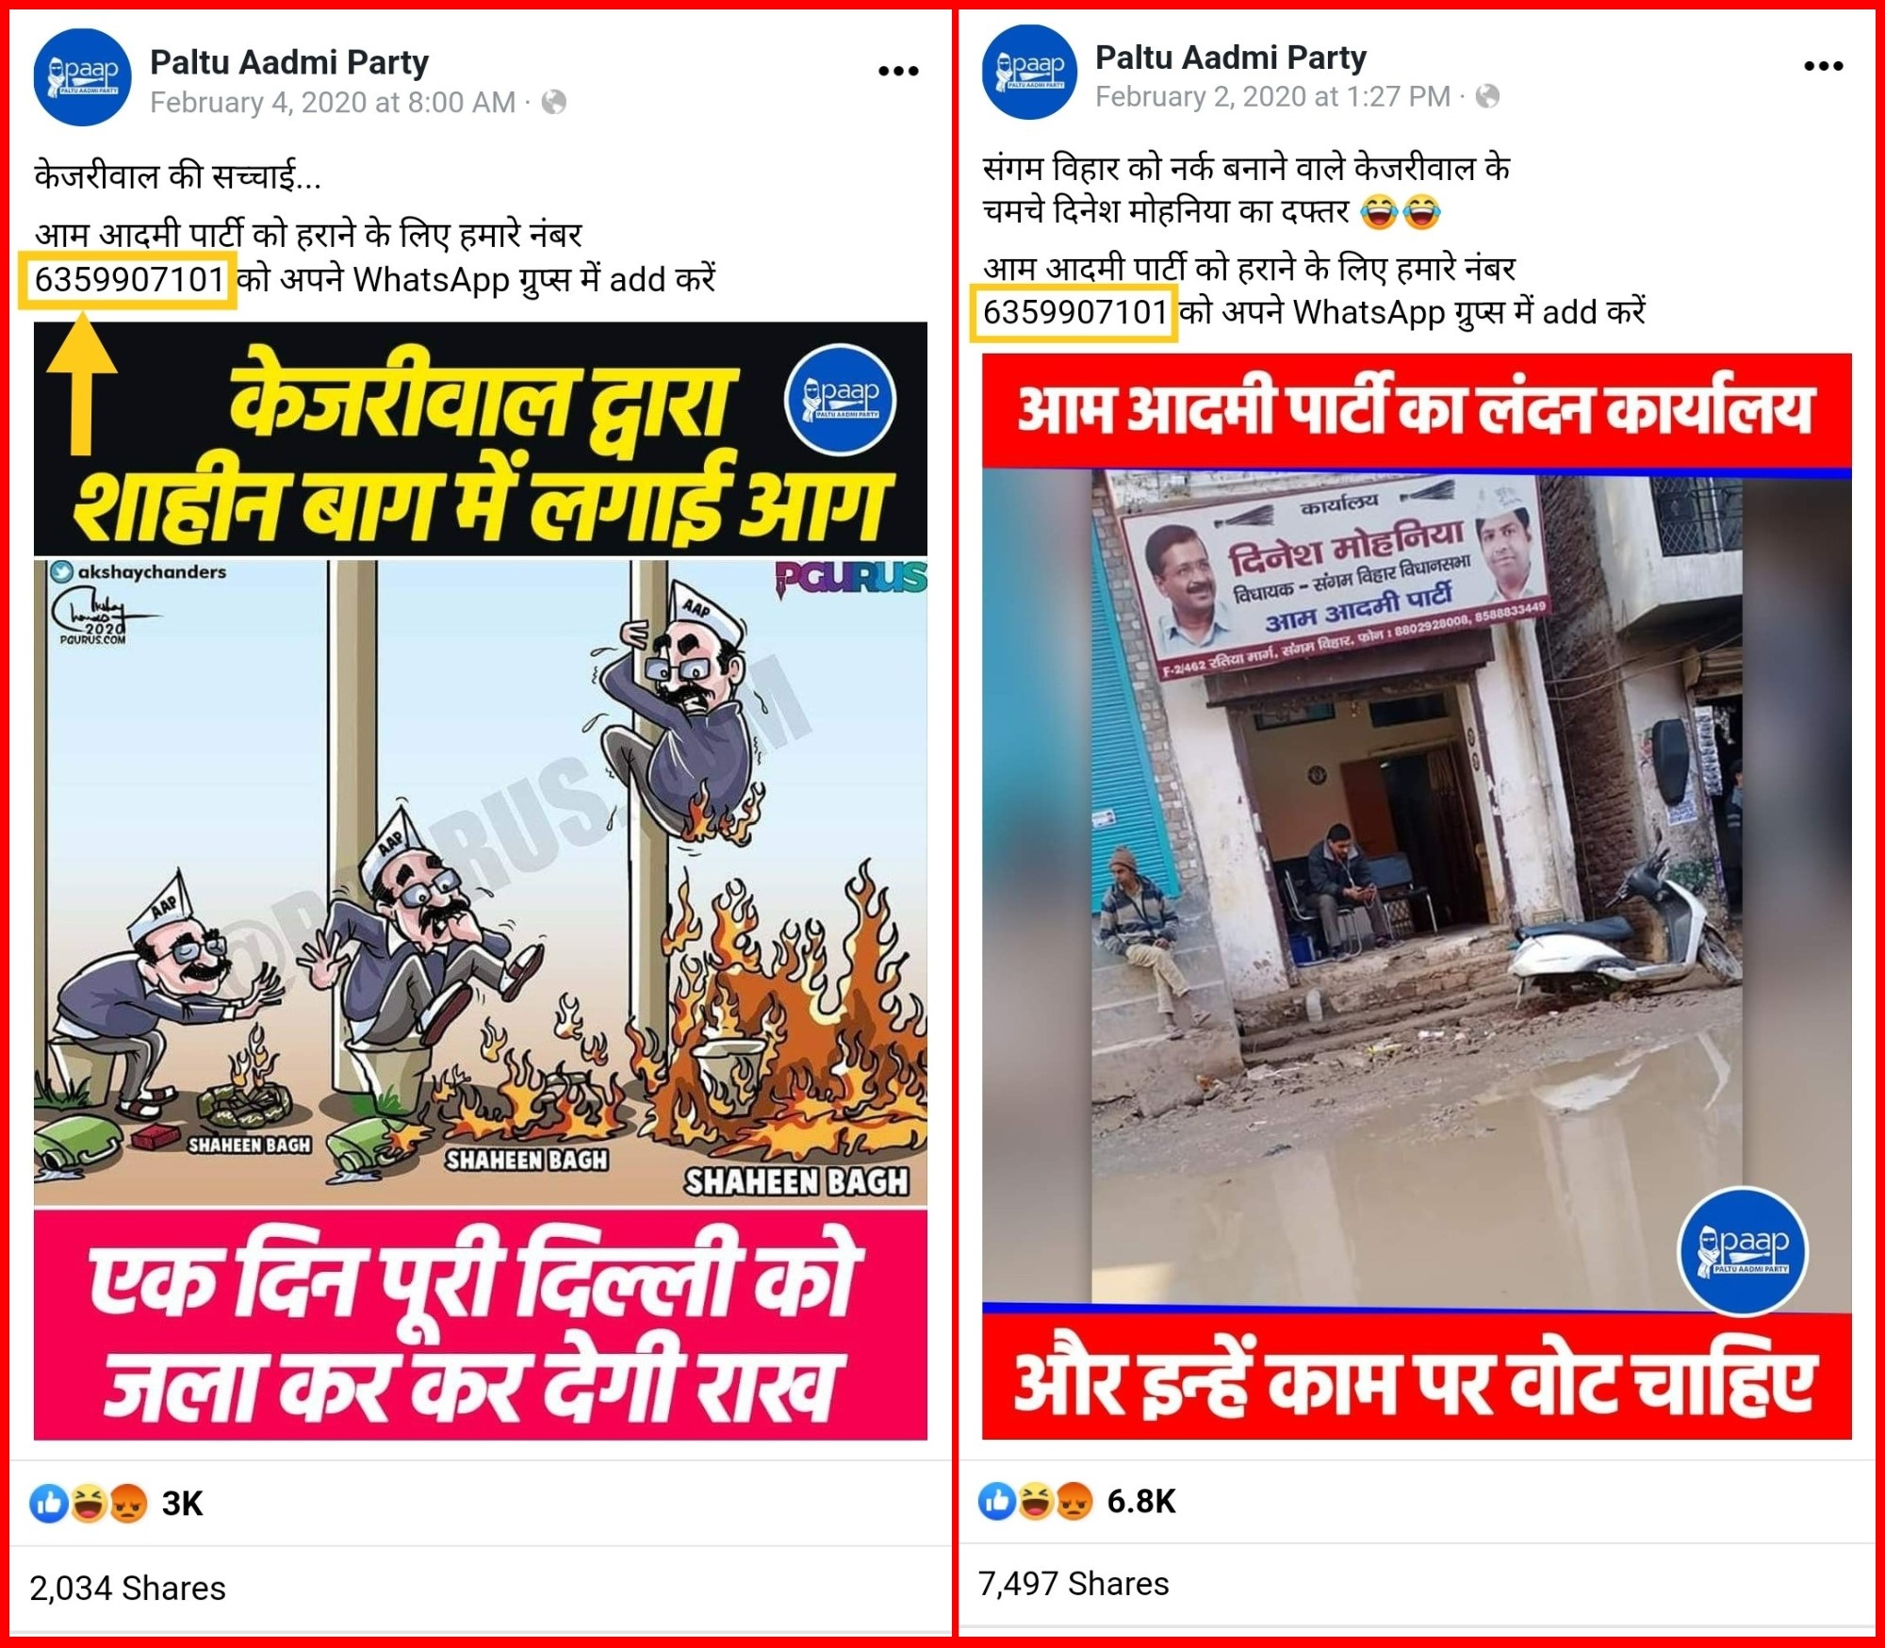View the 7,497 Shares list
The width and height of the screenshot is (1885, 1648).
coord(1074,1583)
